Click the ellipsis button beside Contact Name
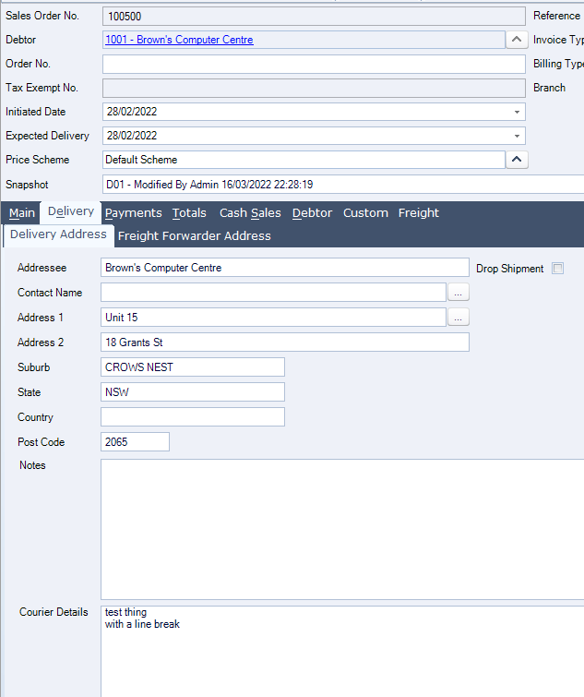 point(459,293)
